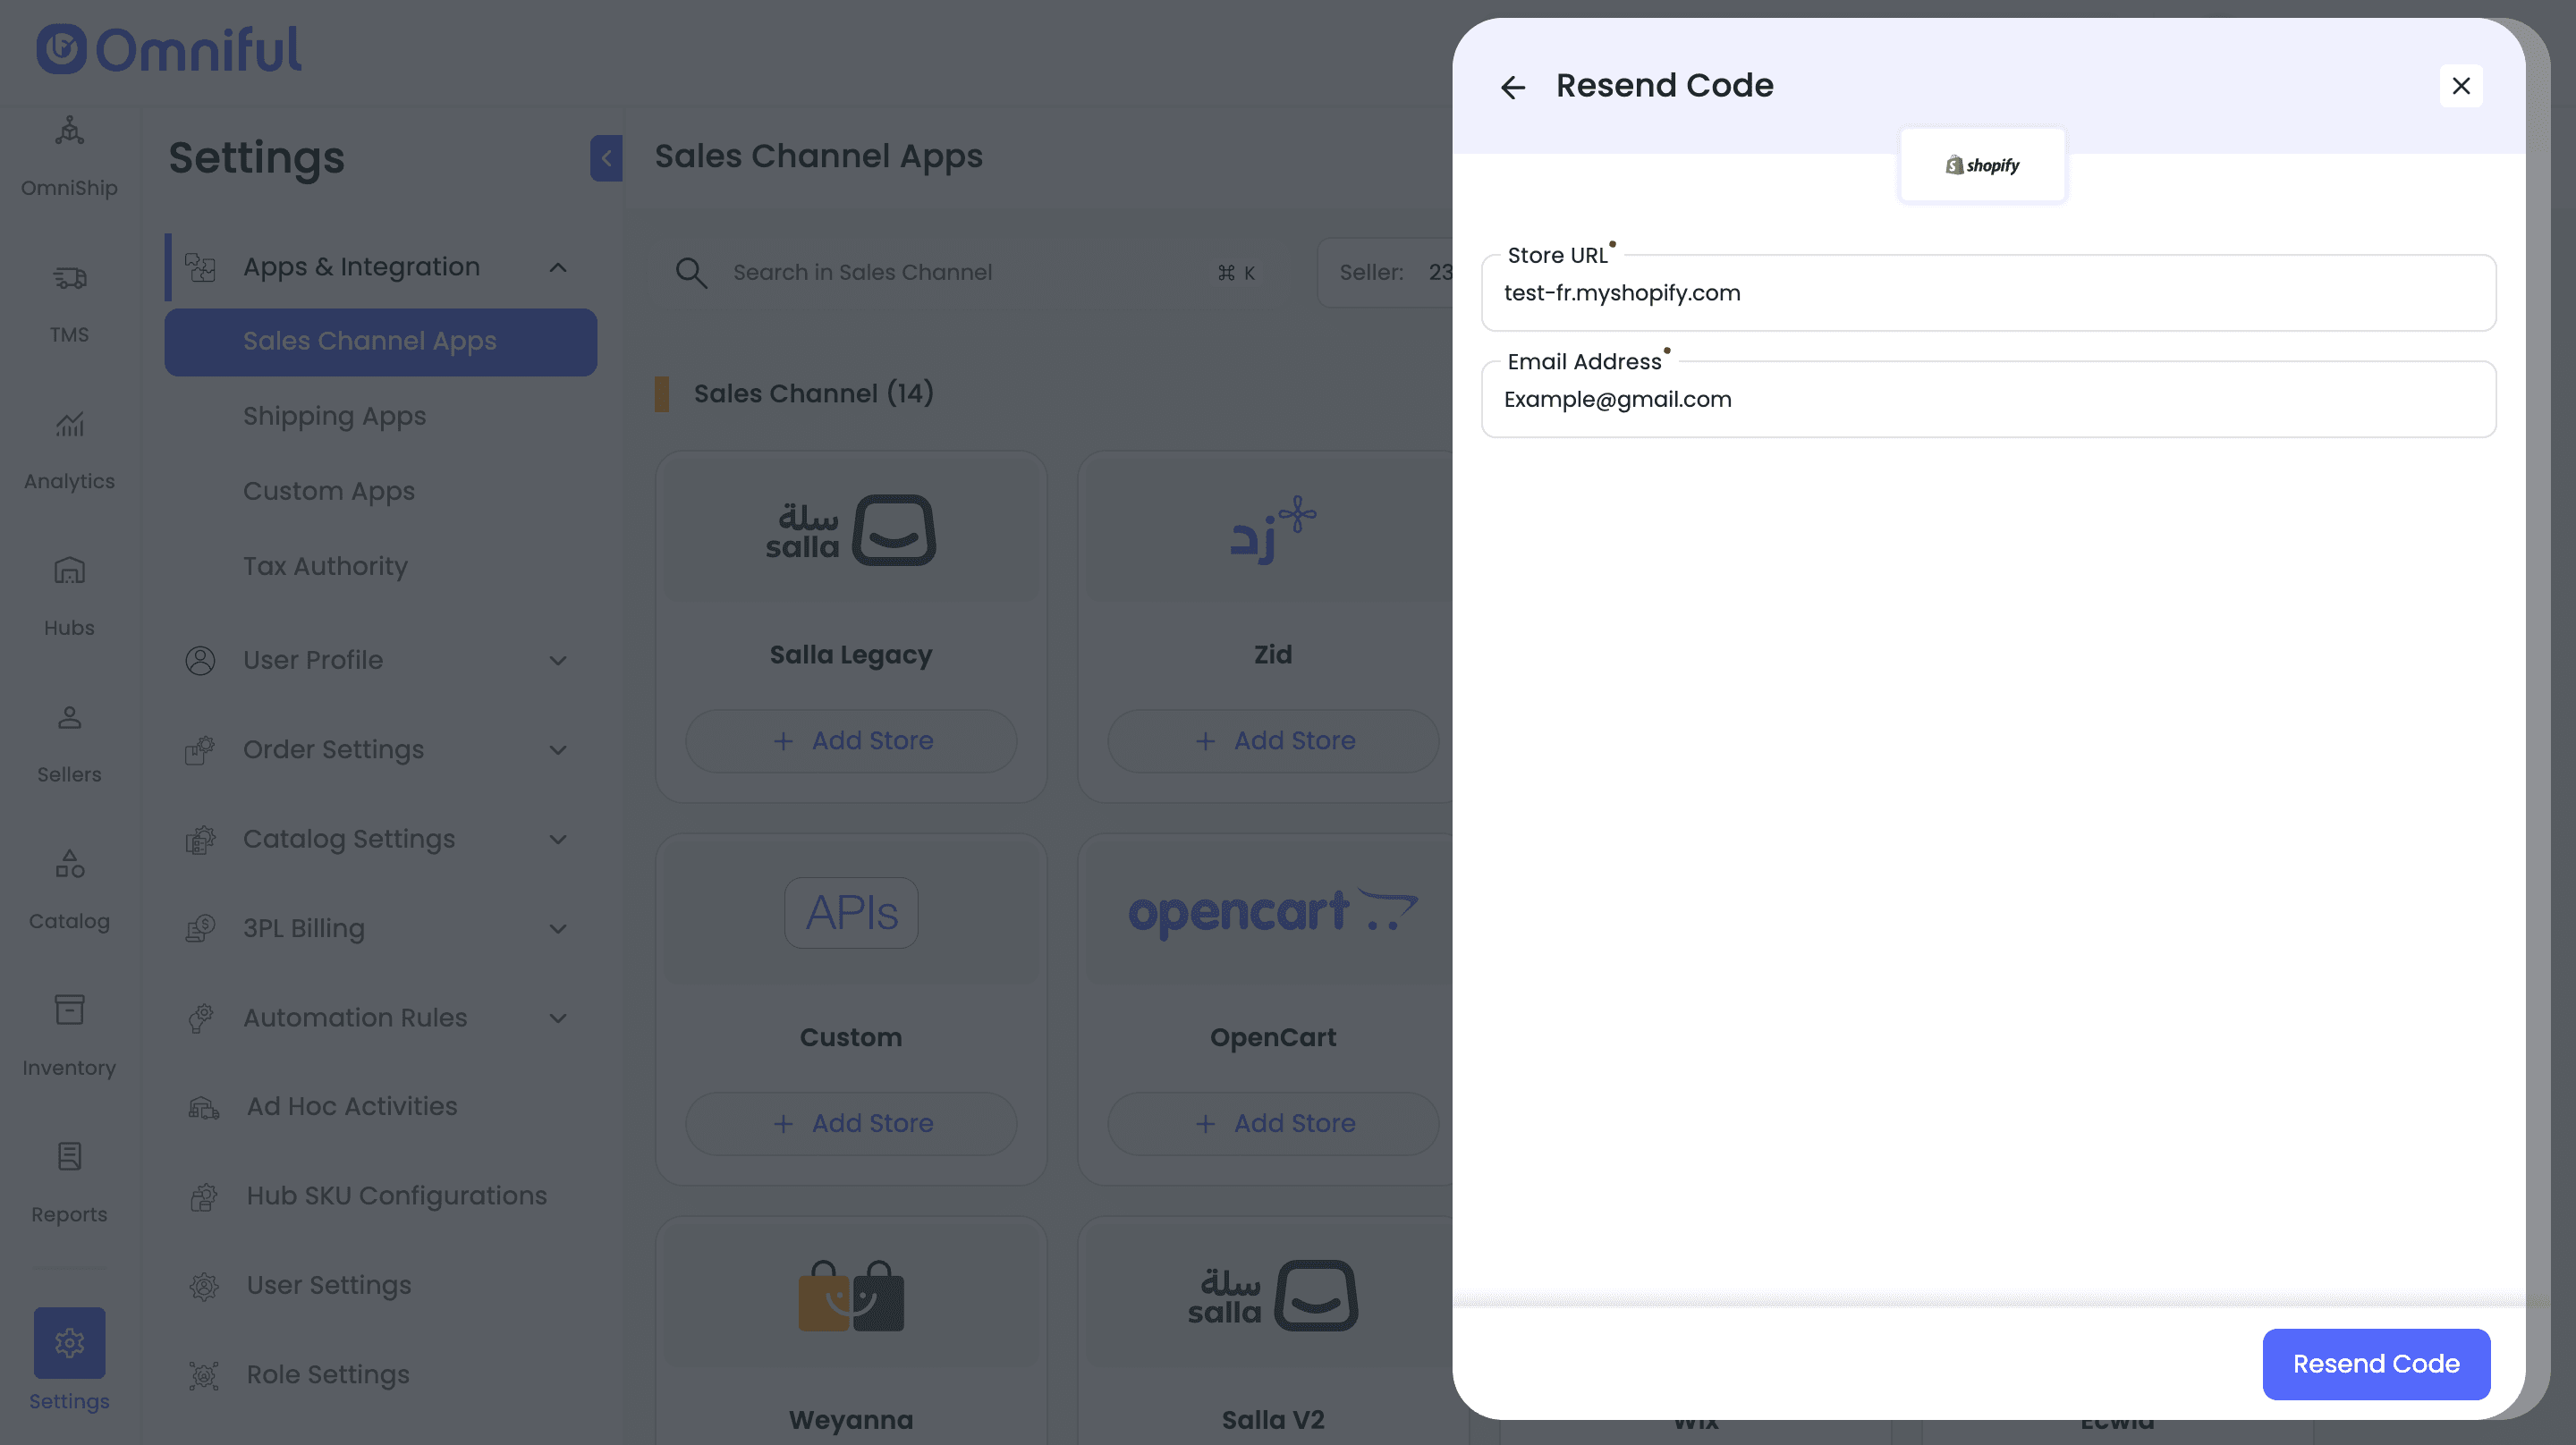Collapse the Apps & Integration section
Screen dimensions: 2576x1445
558,267
